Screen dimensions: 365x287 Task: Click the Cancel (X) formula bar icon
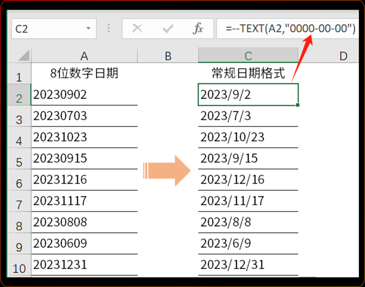(x=137, y=28)
